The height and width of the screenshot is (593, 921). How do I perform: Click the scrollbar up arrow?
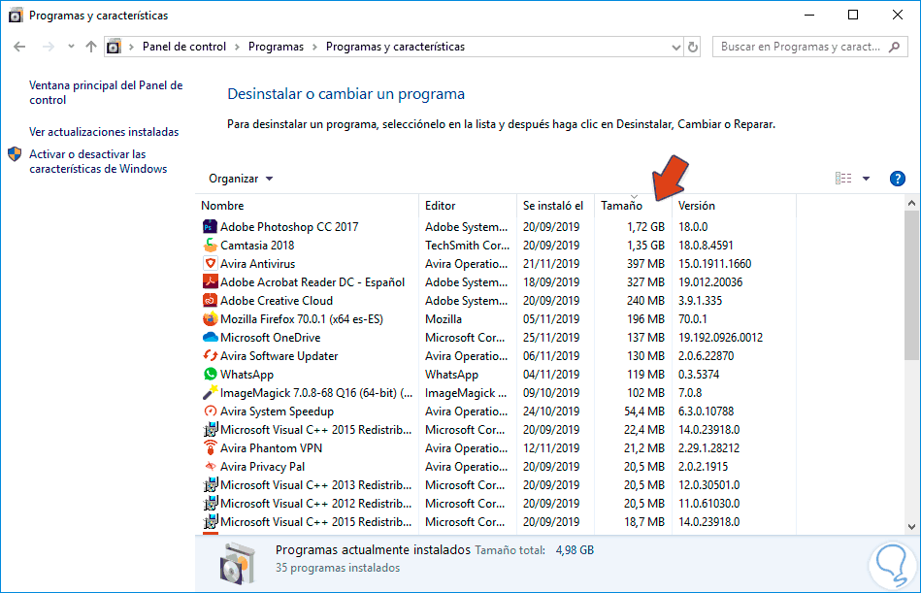click(x=911, y=203)
